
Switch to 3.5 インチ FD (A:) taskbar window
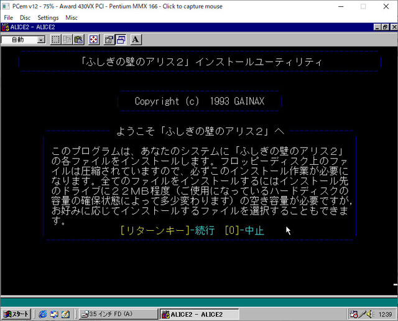click(x=118, y=314)
